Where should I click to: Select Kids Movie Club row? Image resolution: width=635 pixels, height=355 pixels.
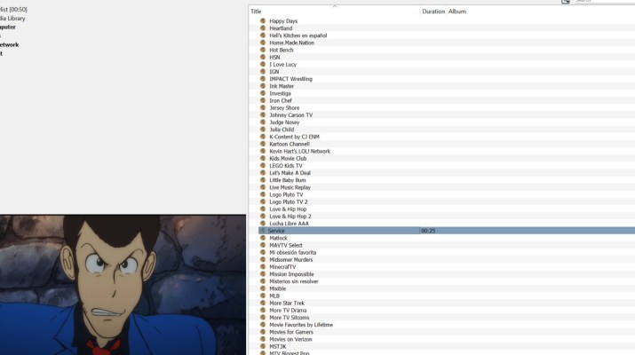click(x=288, y=159)
